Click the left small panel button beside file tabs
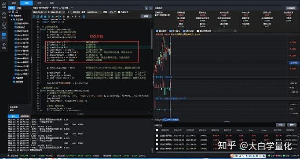 146,8
